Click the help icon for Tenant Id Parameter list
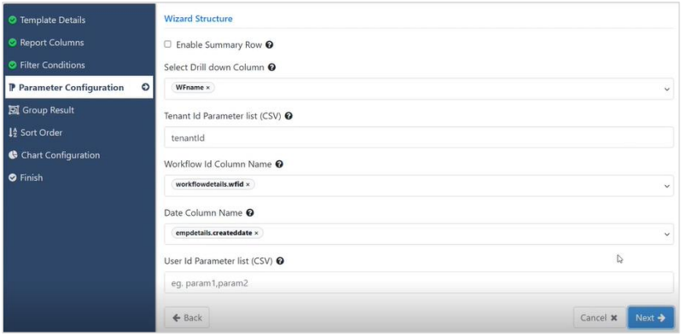 288,116
